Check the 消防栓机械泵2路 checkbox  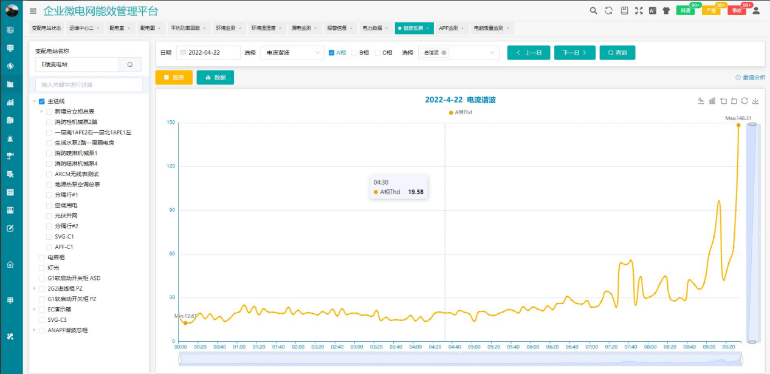click(x=49, y=122)
